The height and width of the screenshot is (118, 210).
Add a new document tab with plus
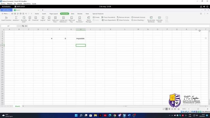pos(43,10)
